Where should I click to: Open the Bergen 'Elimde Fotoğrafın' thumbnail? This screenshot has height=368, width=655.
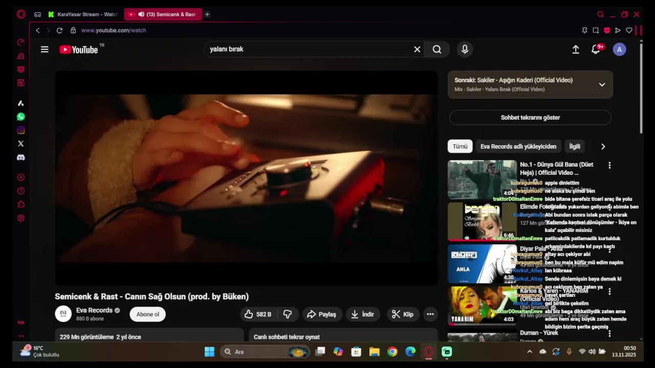tap(482, 221)
